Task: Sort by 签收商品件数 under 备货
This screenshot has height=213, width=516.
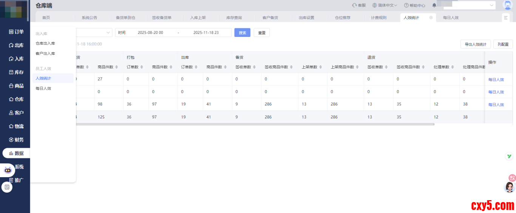Action: point(291,67)
